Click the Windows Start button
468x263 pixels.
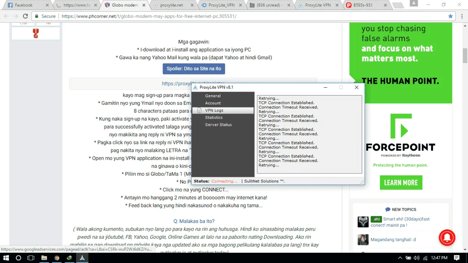[x=7, y=258]
